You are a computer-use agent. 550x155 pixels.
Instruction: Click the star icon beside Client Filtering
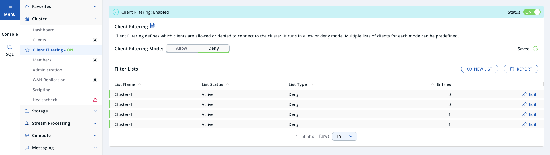27,50
